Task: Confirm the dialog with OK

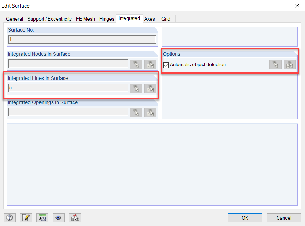Action: 245,218
